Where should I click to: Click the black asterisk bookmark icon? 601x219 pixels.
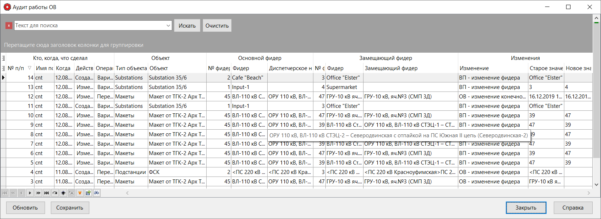(63, 193)
